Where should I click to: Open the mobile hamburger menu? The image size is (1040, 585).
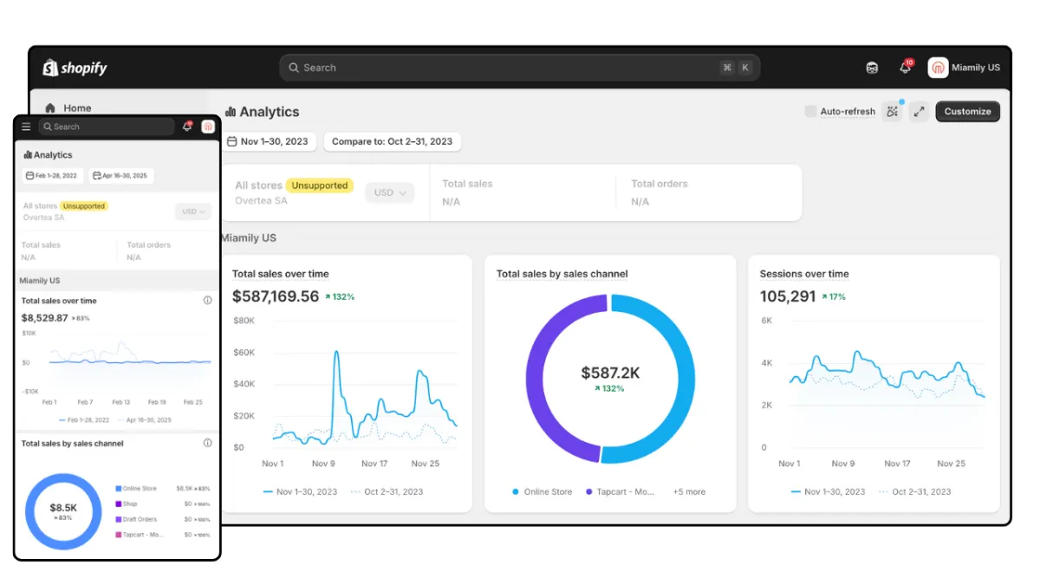tap(26, 127)
